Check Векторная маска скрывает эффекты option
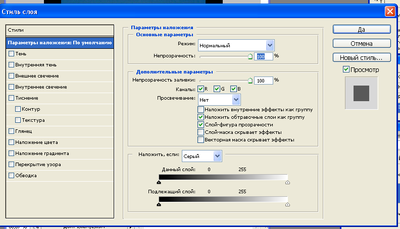The image size is (400, 229). [201, 140]
